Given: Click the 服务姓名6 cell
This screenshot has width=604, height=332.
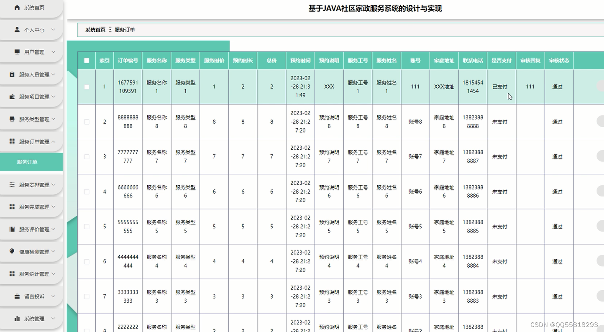Looking at the screenshot, I should coord(386,192).
